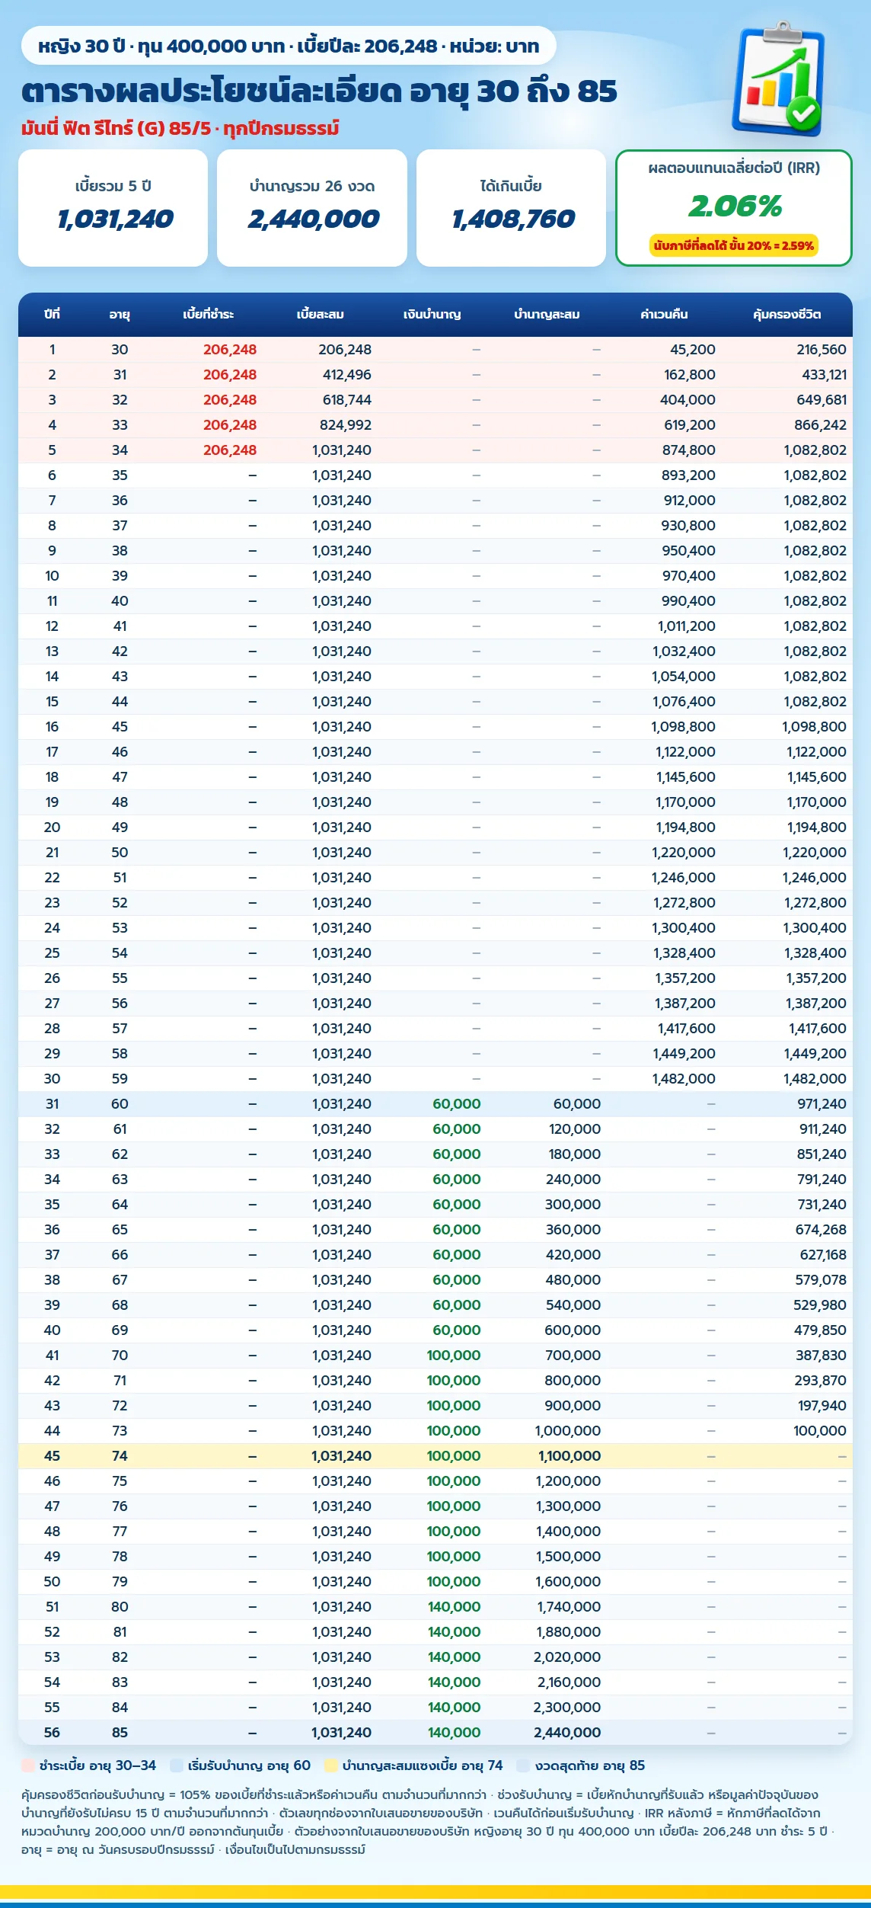Click the legend label 'ชำระเบี้ย อายุ 30–34'
Viewport: 871px width, 1908px height.
click(x=98, y=1766)
